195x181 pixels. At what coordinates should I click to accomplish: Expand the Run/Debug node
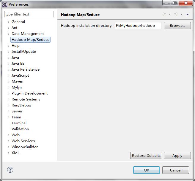pos(8,105)
